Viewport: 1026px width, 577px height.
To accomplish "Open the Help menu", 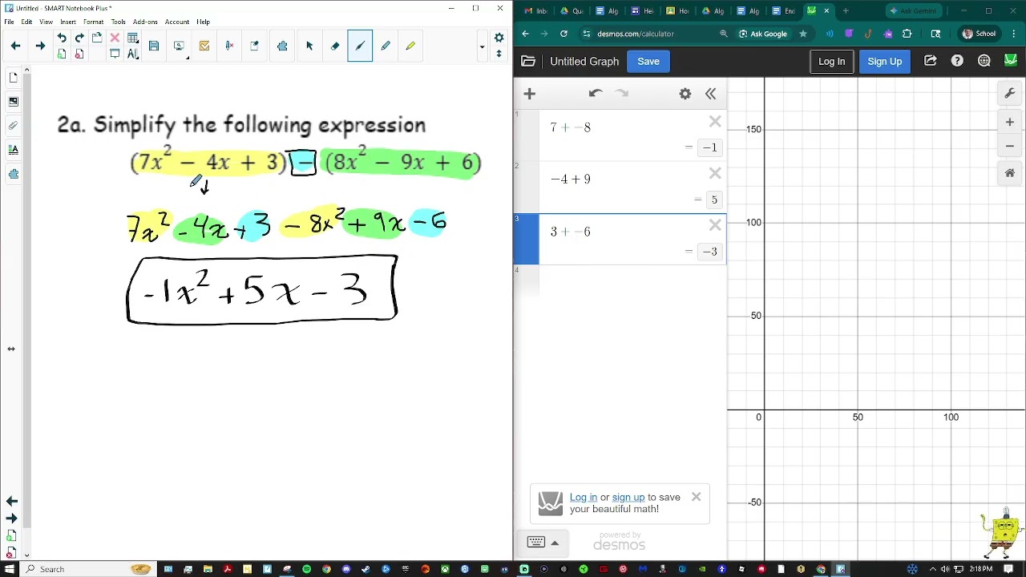I will click(203, 22).
